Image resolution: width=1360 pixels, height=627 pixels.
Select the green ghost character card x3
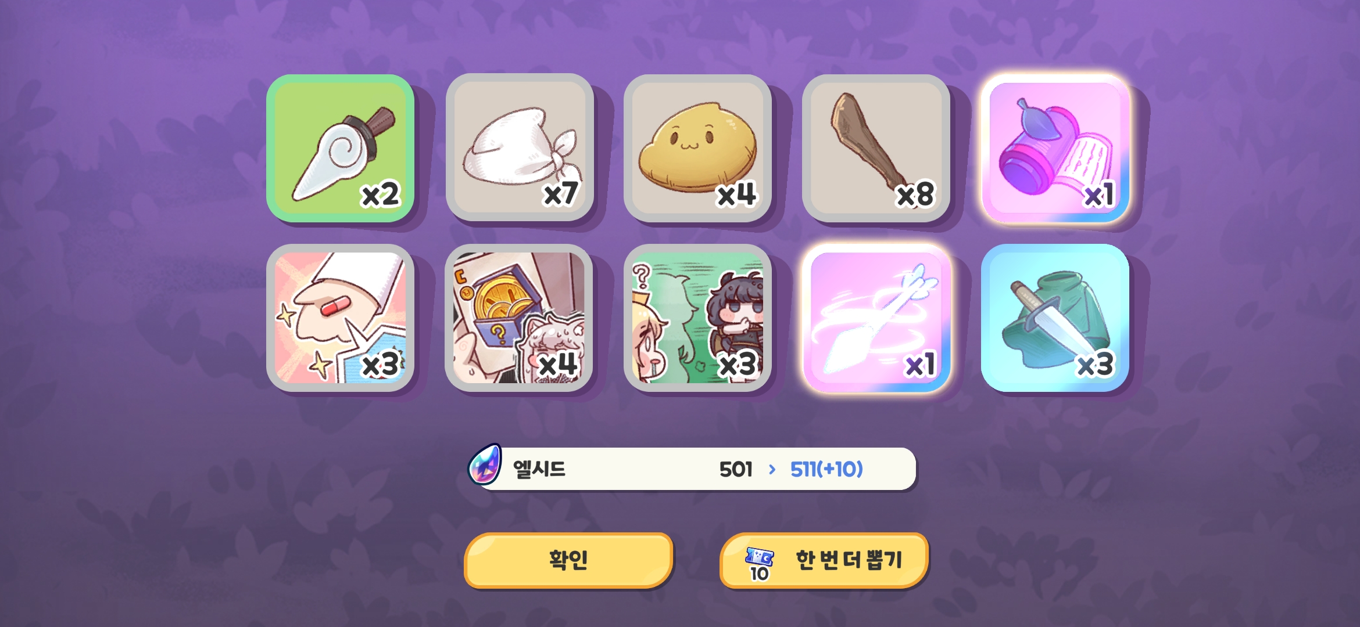697,318
